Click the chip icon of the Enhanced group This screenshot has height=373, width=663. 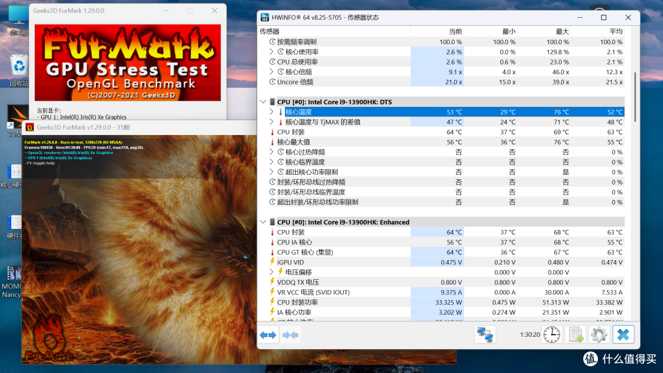pyautogui.click(x=273, y=221)
